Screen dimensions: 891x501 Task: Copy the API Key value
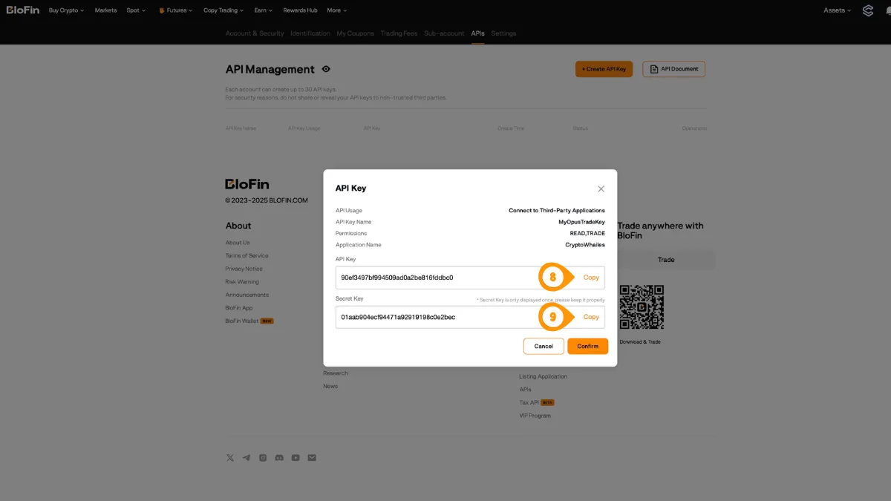point(591,278)
